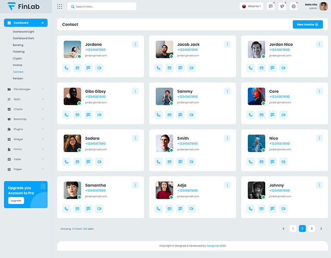Image resolution: width=331 pixels, height=258 pixels.
Task: Click the Search here input field
Action: pos(103,6)
